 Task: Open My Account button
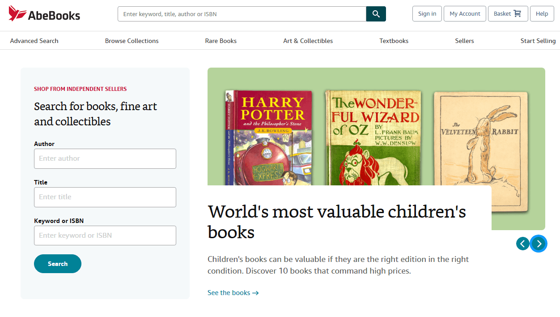pos(465,14)
